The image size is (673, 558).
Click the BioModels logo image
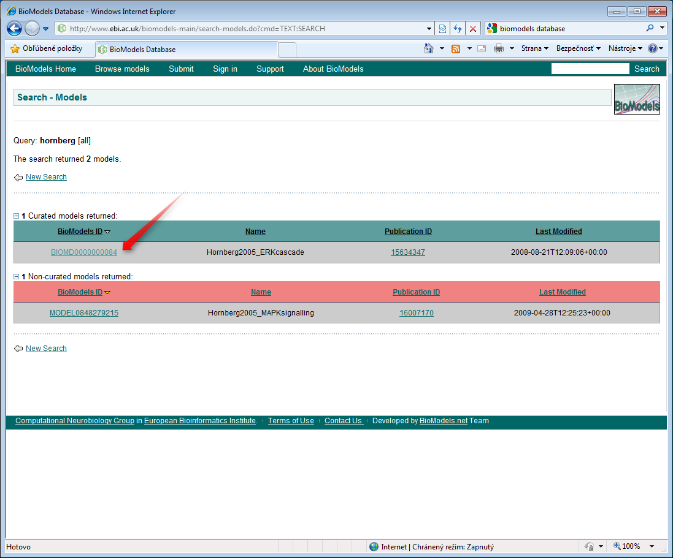pos(637,99)
